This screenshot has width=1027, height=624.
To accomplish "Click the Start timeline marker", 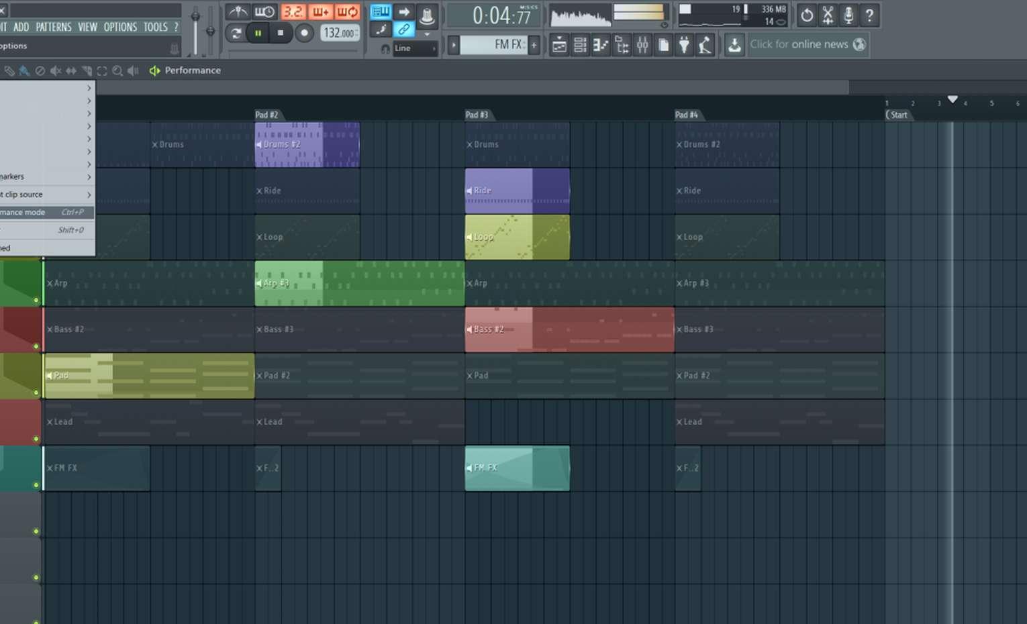I will (897, 115).
